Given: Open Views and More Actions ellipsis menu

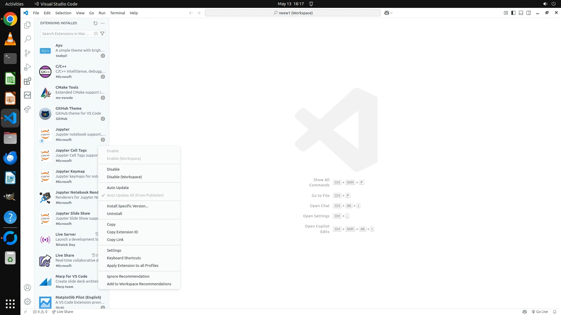Looking at the screenshot, I should [x=103, y=23].
